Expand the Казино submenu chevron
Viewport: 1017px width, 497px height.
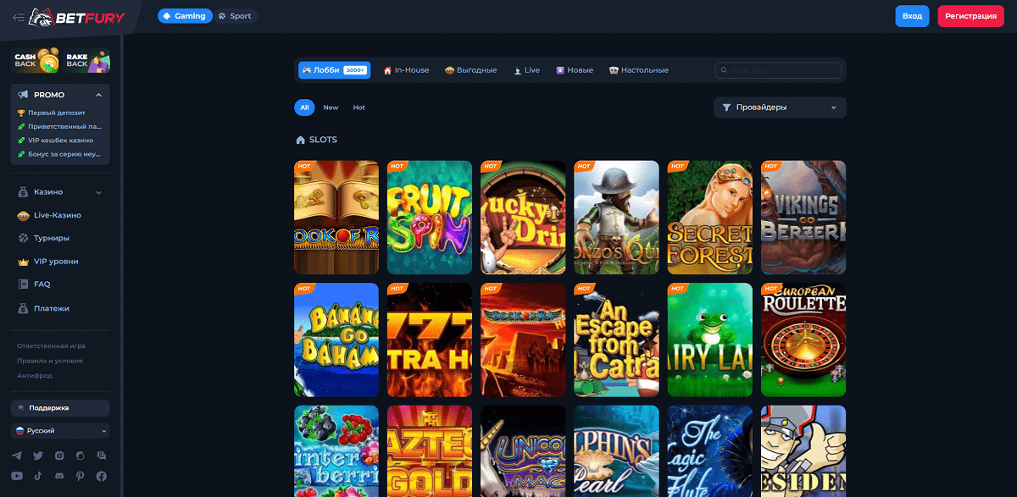(99, 192)
